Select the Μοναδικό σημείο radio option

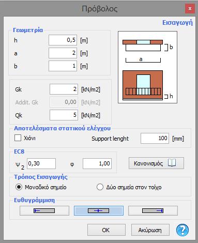[19, 187]
